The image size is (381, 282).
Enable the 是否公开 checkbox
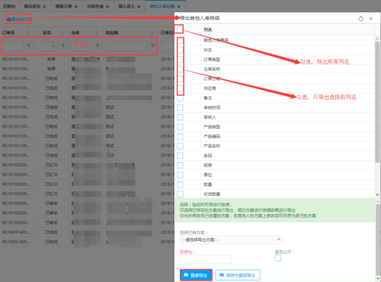(x=278, y=258)
